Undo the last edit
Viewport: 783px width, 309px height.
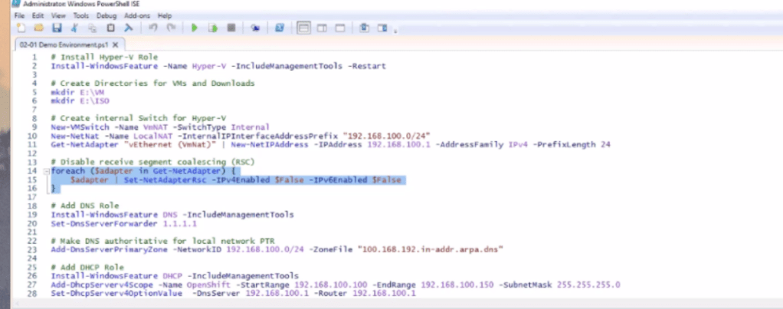pos(152,28)
